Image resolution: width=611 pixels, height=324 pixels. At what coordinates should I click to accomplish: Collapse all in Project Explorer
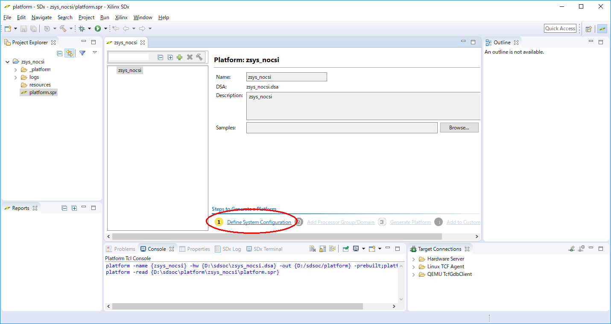click(60, 53)
